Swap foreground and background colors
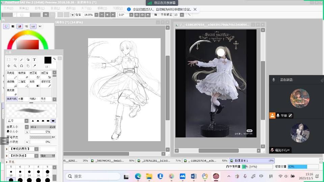 pyautogui.click(x=54, y=59)
